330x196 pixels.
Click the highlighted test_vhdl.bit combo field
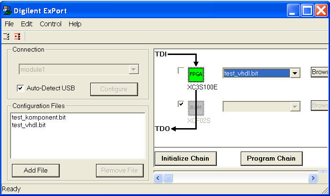point(256,73)
